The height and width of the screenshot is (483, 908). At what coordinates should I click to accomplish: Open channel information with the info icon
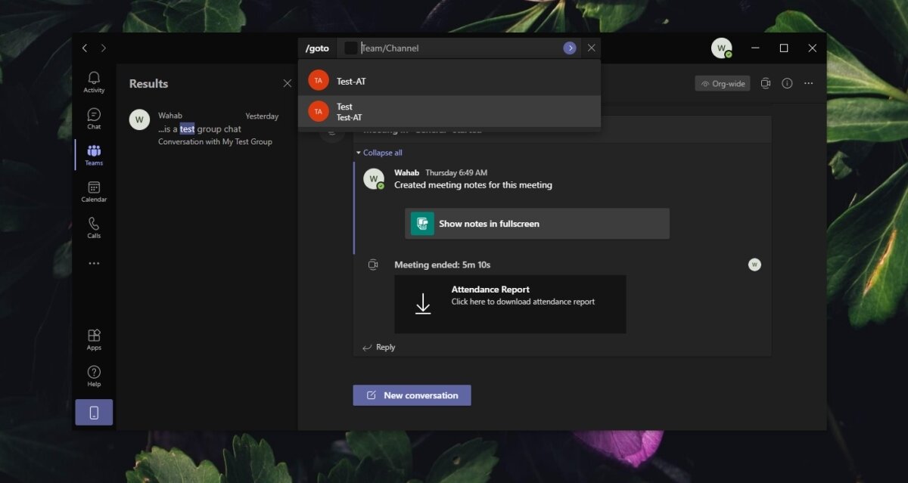[x=787, y=83]
